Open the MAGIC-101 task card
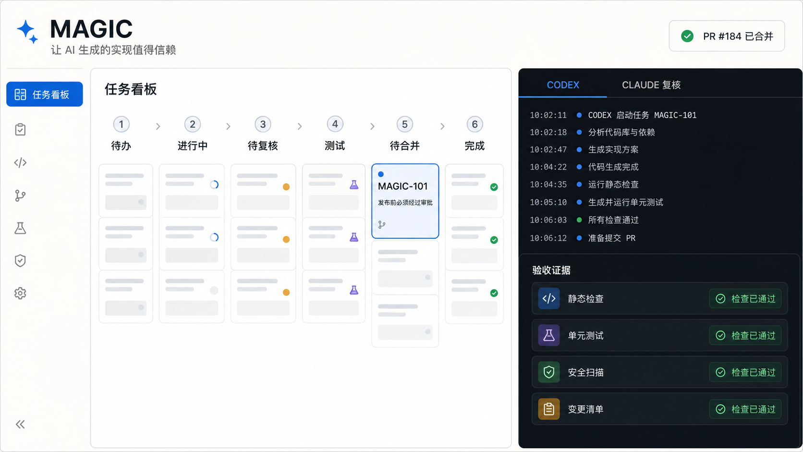 [405, 201]
